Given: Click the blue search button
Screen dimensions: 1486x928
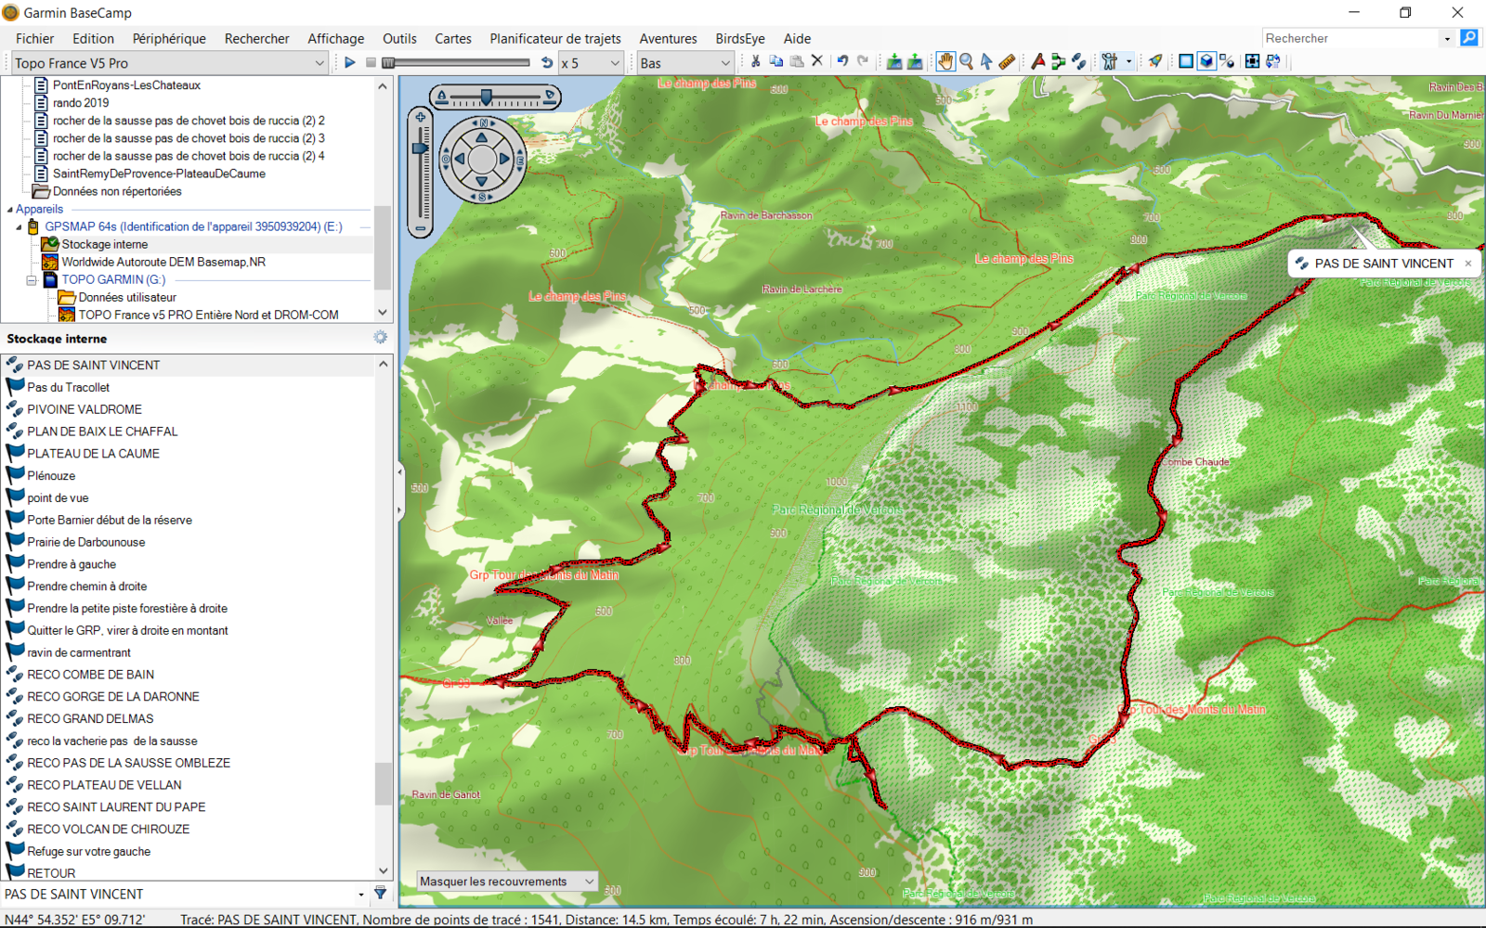Looking at the screenshot, I should click(x=1469, y=38).
